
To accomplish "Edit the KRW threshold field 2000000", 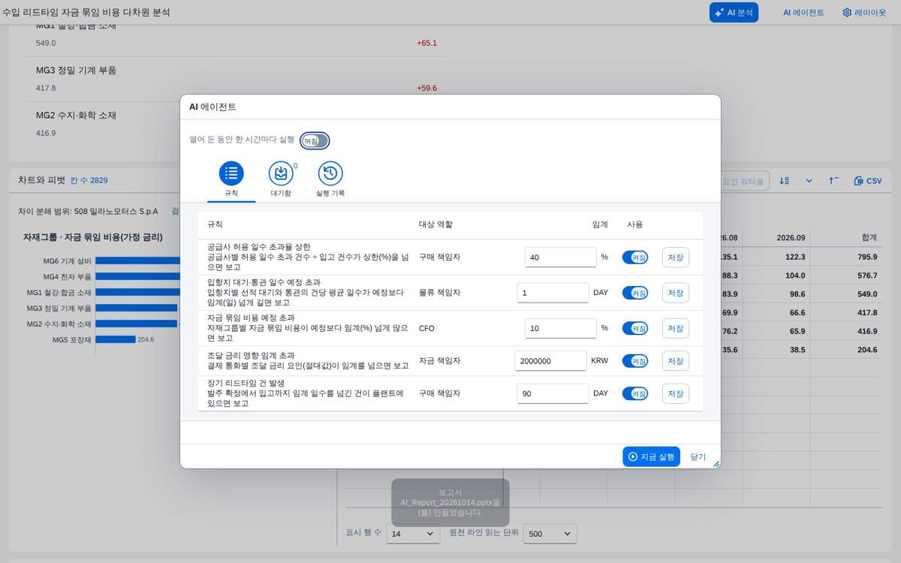I will [550, 361].
